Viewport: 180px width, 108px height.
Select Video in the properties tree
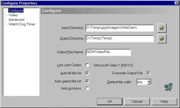[x=13, y=15]
